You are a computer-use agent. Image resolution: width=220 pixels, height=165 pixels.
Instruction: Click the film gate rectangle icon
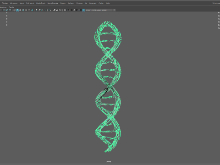[4, 10]
